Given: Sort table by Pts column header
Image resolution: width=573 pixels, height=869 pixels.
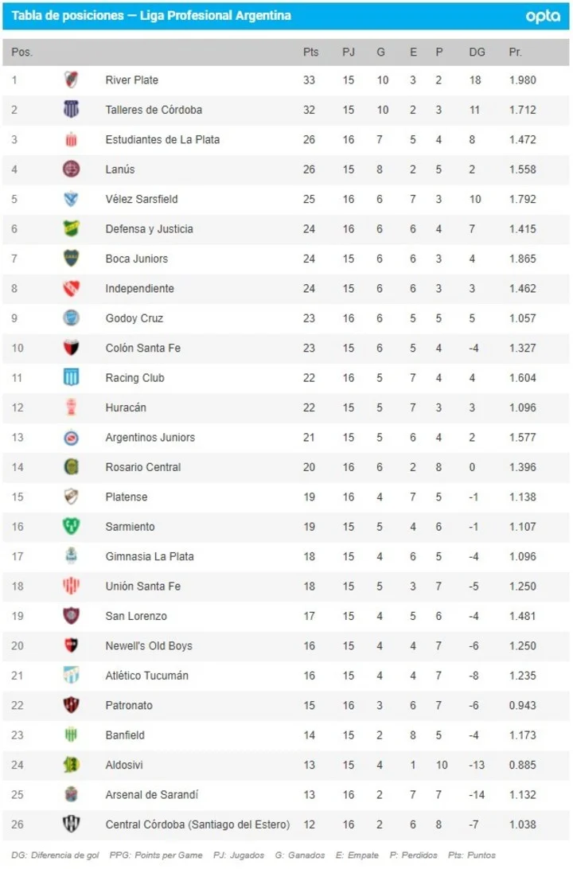Looking at the screenshot, I should point(310,52).
